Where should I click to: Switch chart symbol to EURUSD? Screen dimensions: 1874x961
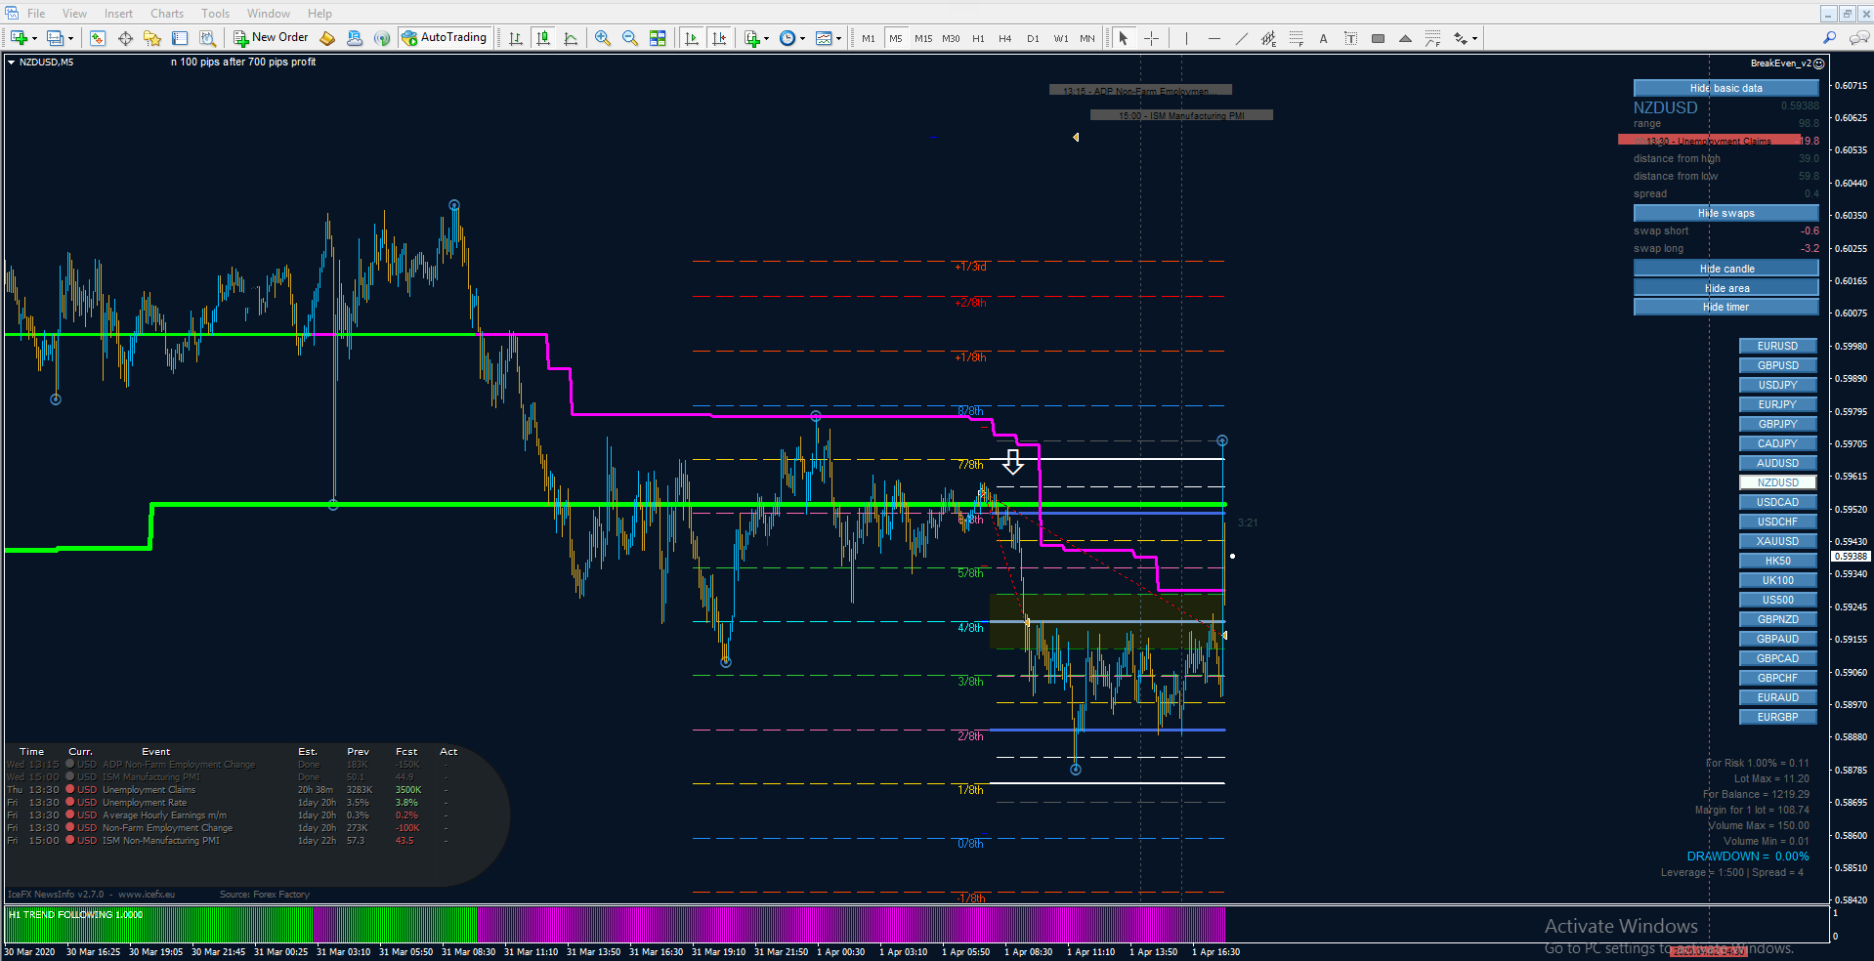pyautogui.click(x=1777, y=346)
